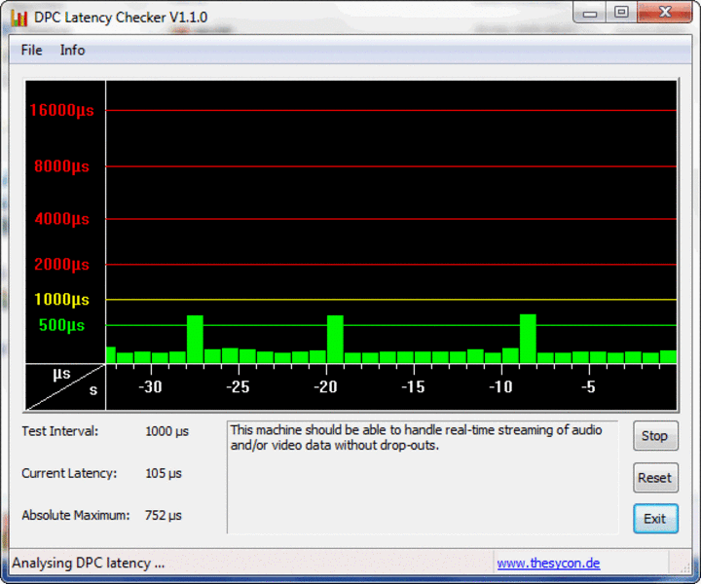Click the -25 time axis label

point(238,387)
